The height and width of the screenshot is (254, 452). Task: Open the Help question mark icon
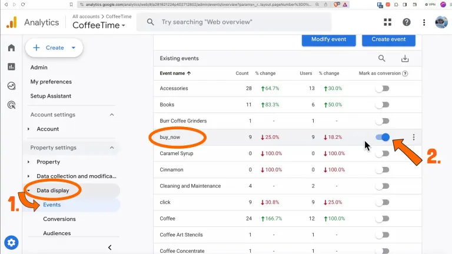406,22
